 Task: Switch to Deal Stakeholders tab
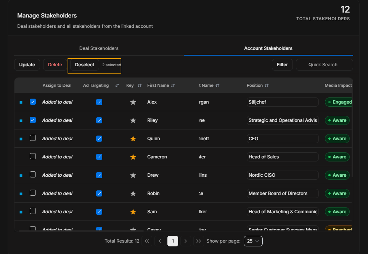(x=99, y=48)
